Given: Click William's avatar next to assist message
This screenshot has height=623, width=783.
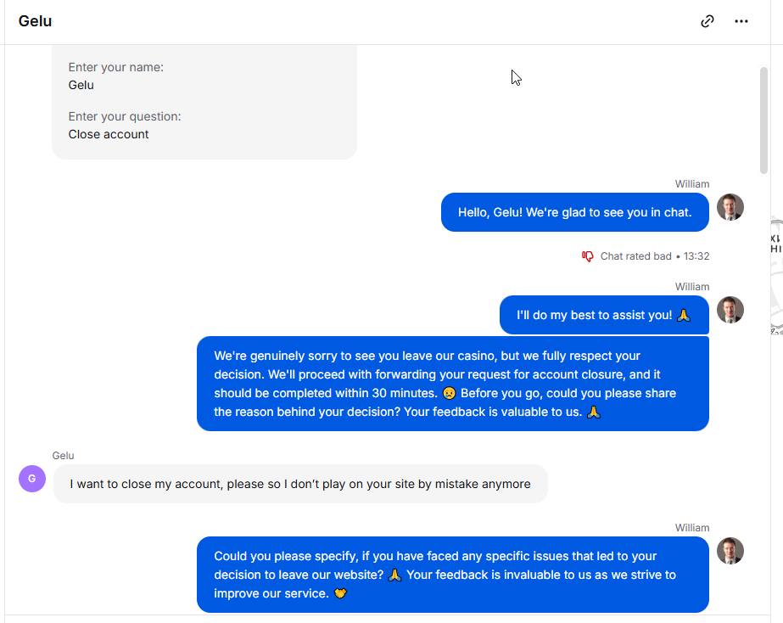Looking at the screenshot, I should (x=730, y=310).
